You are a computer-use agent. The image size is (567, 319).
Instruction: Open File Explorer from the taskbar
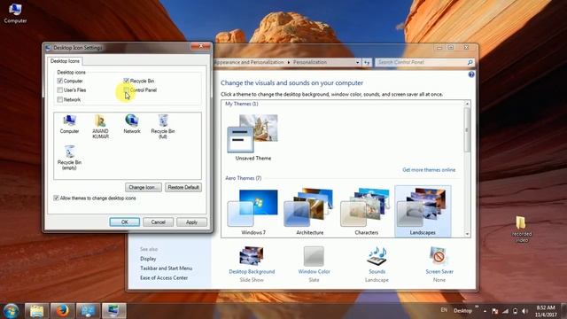36,311
